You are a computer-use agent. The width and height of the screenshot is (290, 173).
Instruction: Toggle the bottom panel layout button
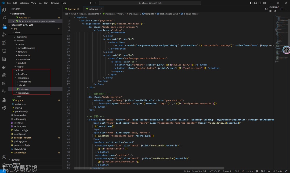[256, 3]
